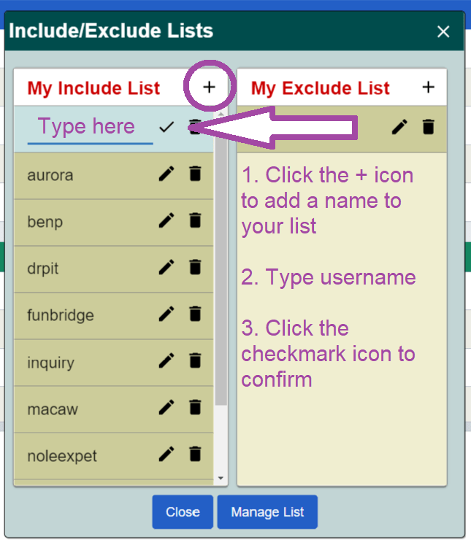Delete the exclude list entry
Viewport: 471px width, 545px height.
(x=429, y=127)
